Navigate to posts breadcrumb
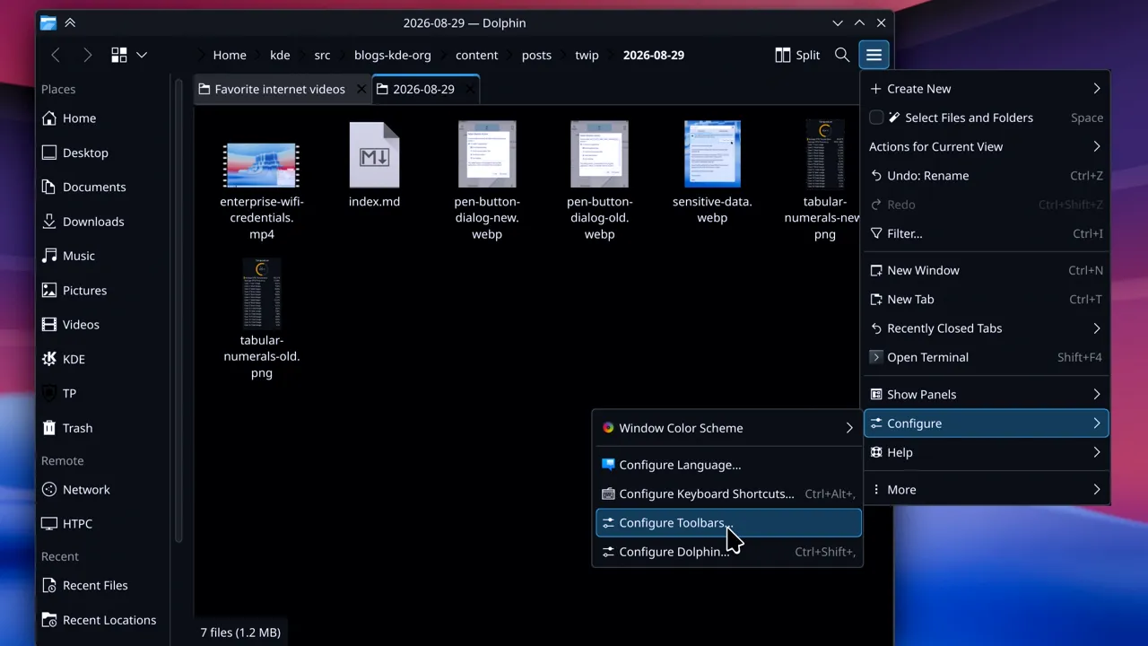 (x=536, y=55)
